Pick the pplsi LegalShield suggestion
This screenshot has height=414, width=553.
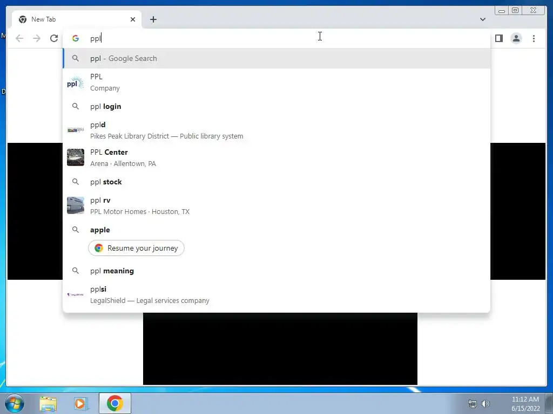point(276,295)
